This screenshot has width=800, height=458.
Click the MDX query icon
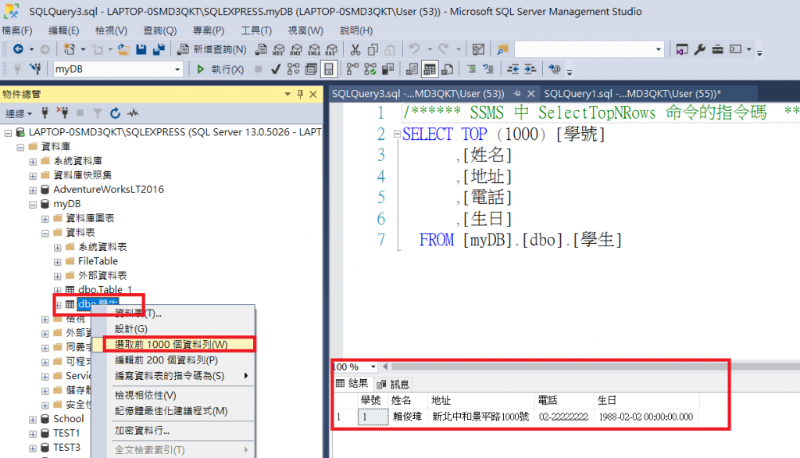(x=279, y=49)
